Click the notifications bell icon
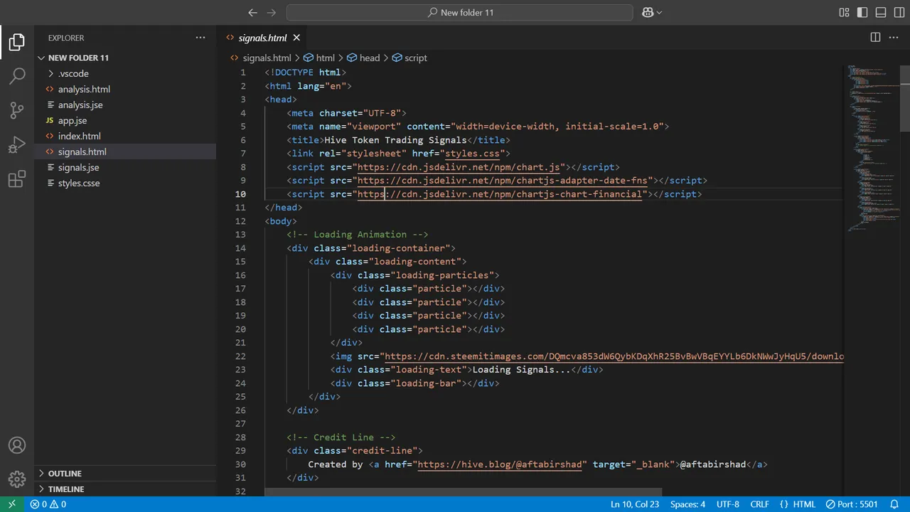Image resolution: width=910 pixels, height=512 pixels. (895, 504)
